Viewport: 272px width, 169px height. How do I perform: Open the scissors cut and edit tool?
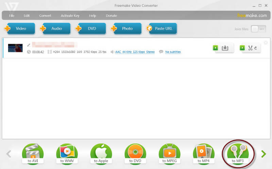tap(252, 48)
